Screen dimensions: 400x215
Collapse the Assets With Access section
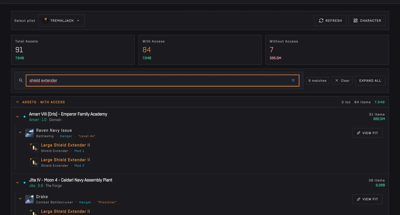[x=17, y=102]
